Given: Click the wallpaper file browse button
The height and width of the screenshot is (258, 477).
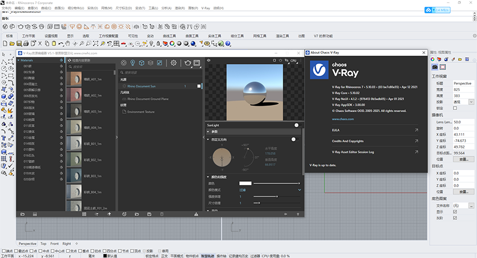Looking at the screenshot, I should point(471,206).
